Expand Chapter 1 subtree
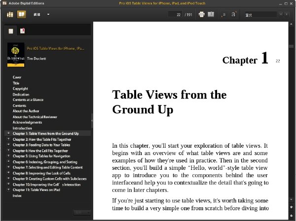The height and width of the screenshot is (221, 296). [8, 133]
